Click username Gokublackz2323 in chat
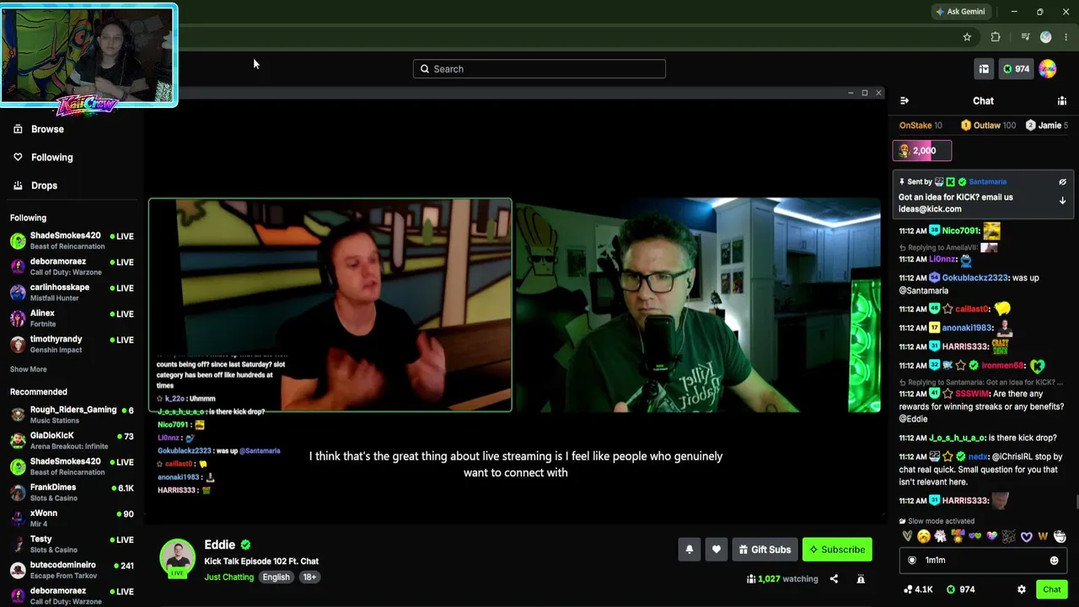Viewport: 1079px width, 607px height. (x=975, y=278)
